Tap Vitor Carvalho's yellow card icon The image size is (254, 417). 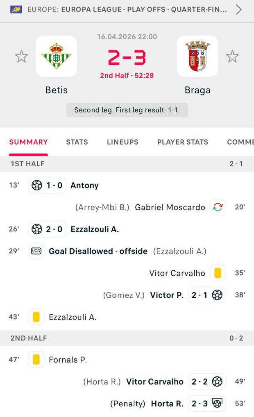point(218,273)
